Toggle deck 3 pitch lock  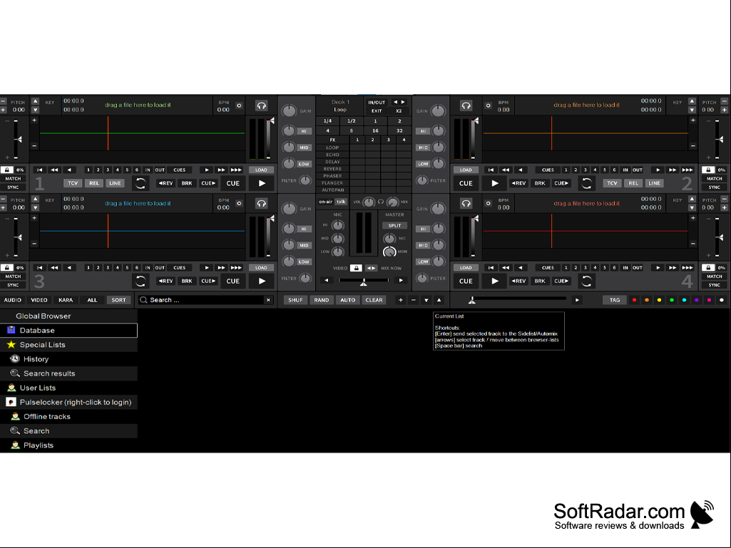7,268
